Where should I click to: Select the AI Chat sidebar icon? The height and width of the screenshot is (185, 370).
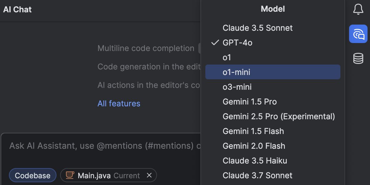click(358, 34)
